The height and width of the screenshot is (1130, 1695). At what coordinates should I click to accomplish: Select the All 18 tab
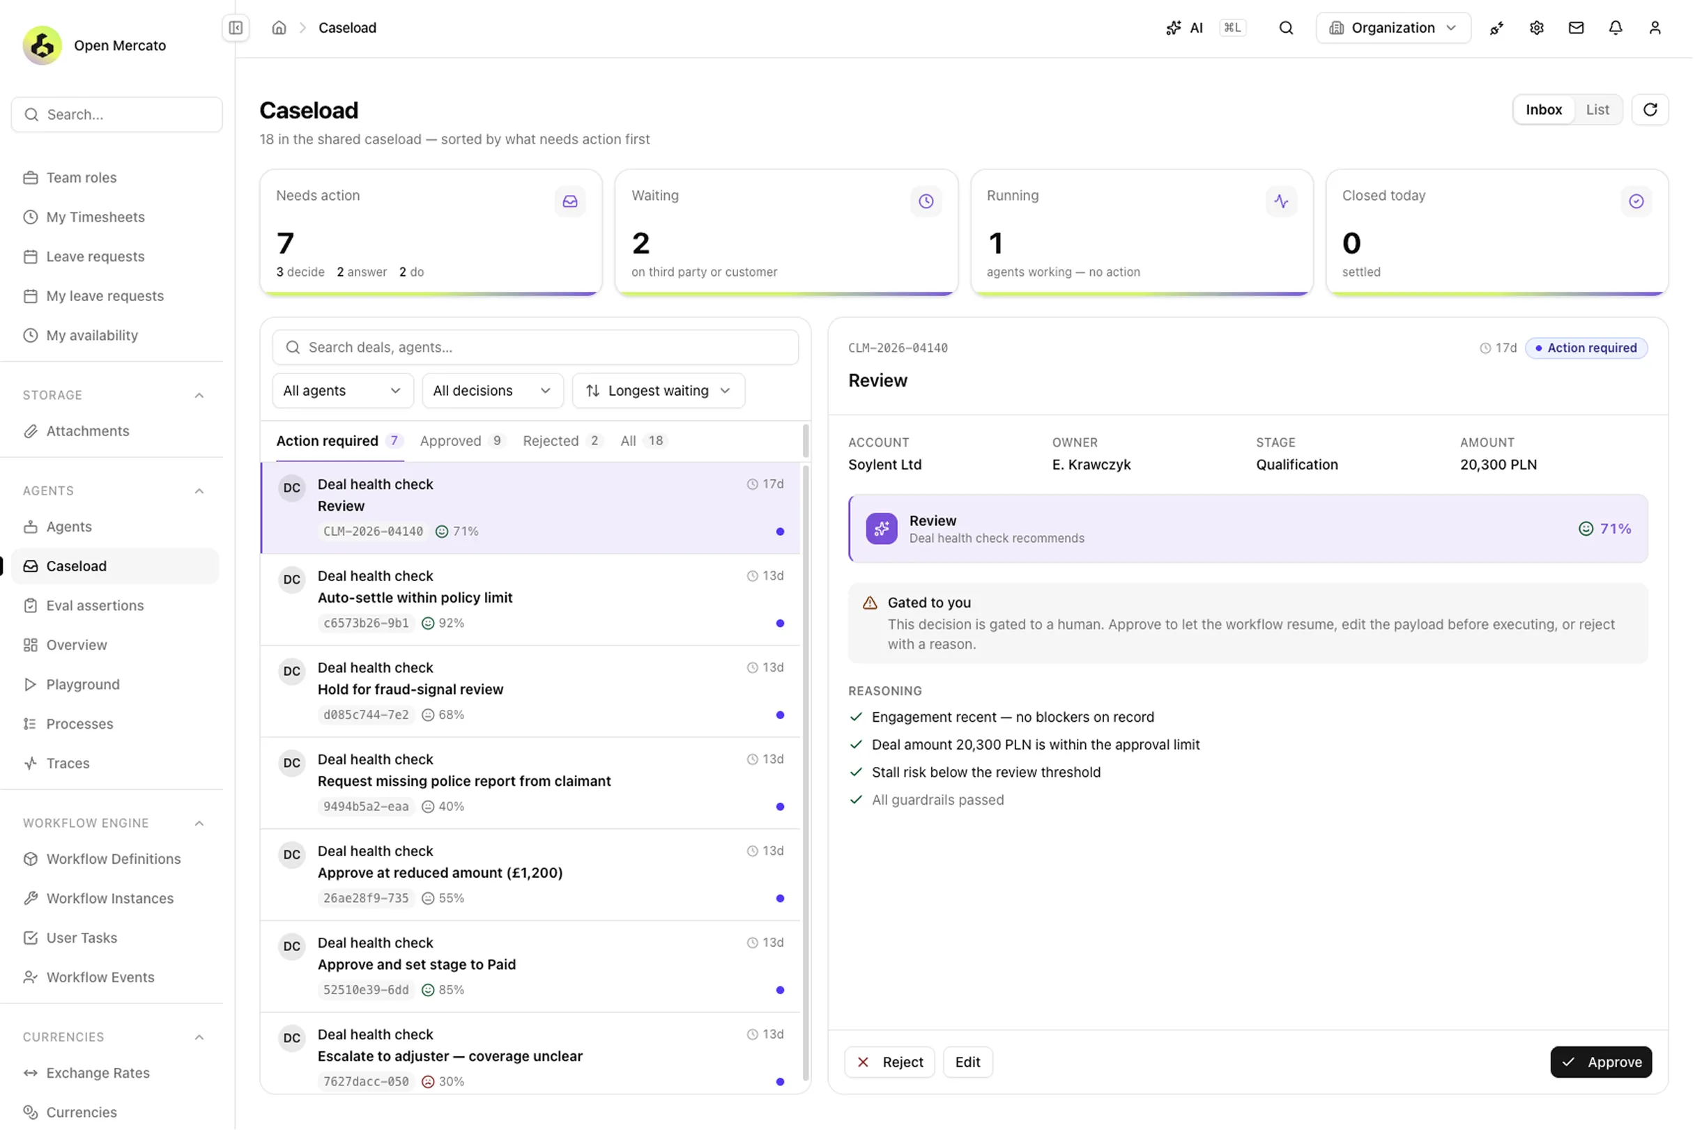pyautogui.click(x=644, y=440)
